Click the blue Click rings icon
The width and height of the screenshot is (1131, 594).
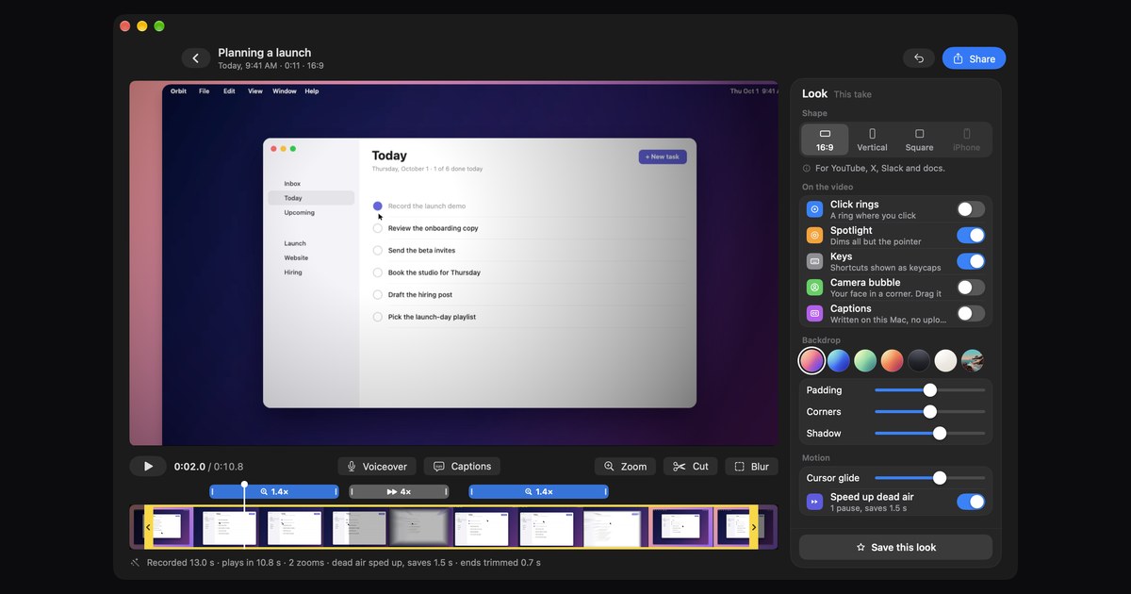click(814, 209)
